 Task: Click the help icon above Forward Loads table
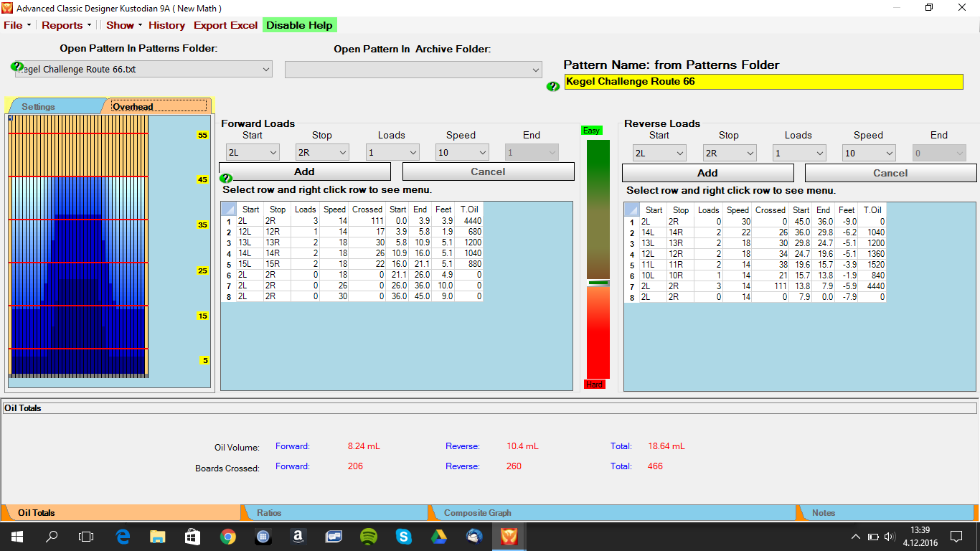click(x=226, y=178)
